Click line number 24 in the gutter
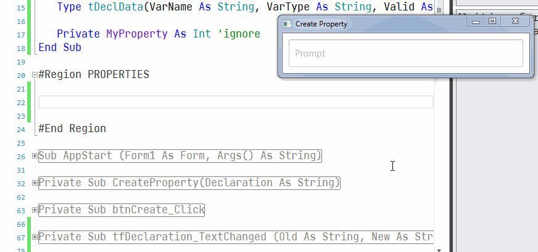The width and height of the screenshot is (538, 252). click(x=22, y=130)
